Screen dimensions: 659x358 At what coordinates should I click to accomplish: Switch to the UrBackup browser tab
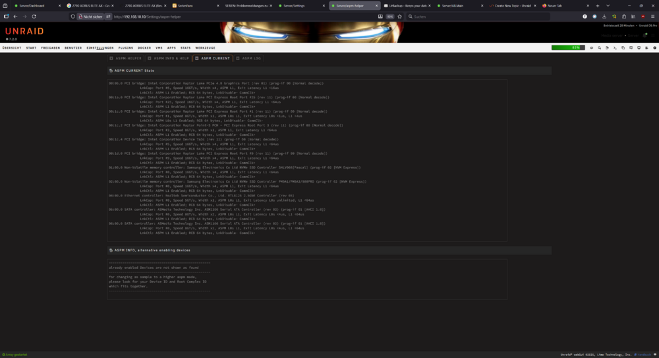point(407,6)
